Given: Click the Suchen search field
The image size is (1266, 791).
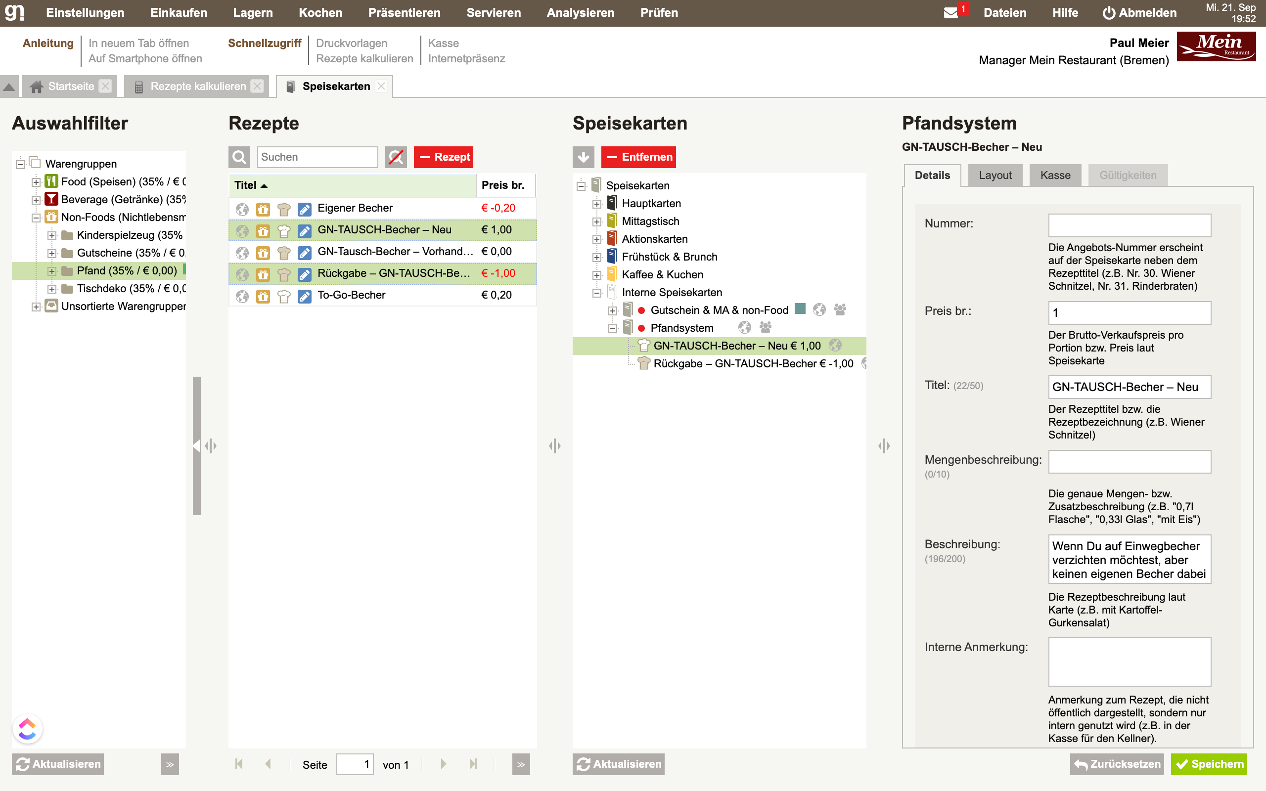Looking at the screenshot, I should [317, 157].
